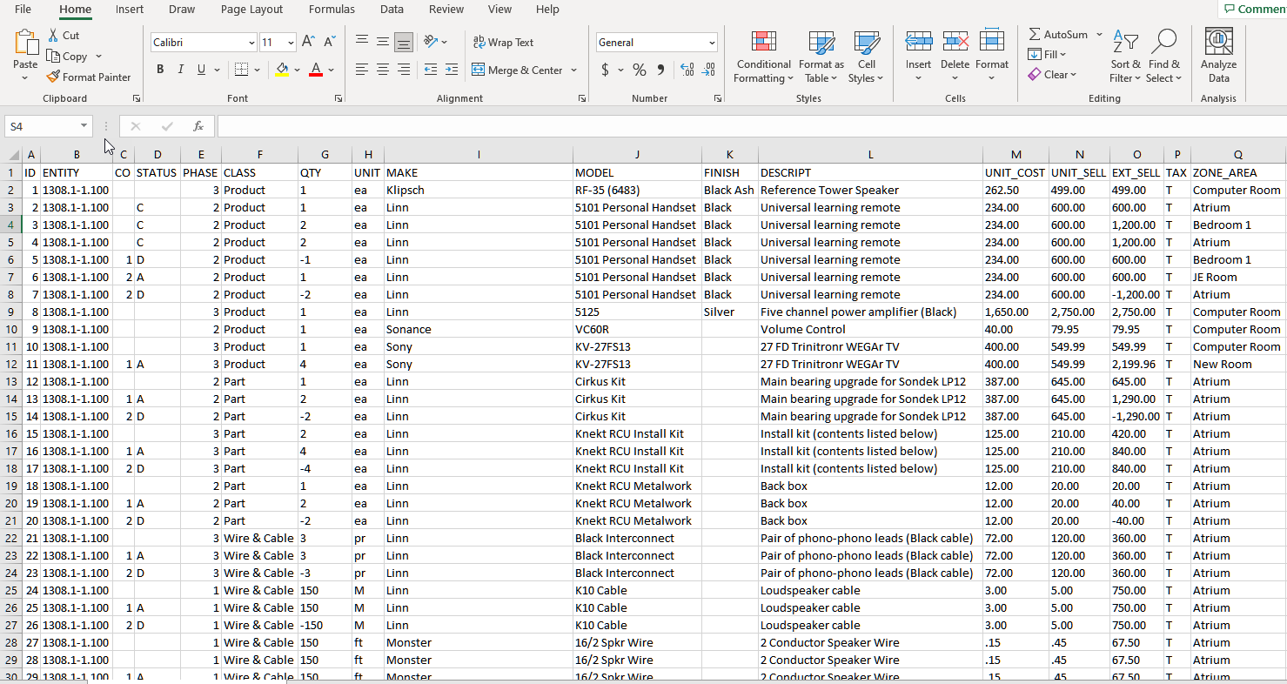The height and width of the screenshot is (684, 1287).
Task: Open fill color palette arrow
Action: [x=297, y=70]
